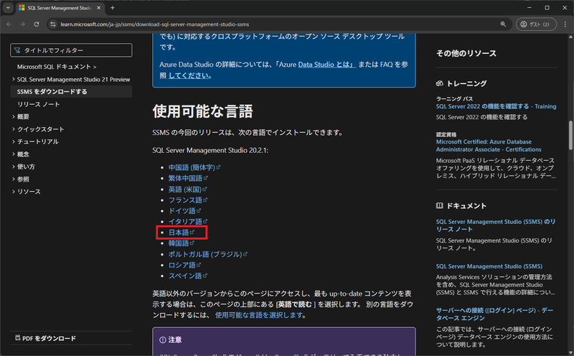This screenshot has width=574, height=356.
Task: Open SQL Server 2022 の機能を確認する Training link
Action: coord(496,106)
